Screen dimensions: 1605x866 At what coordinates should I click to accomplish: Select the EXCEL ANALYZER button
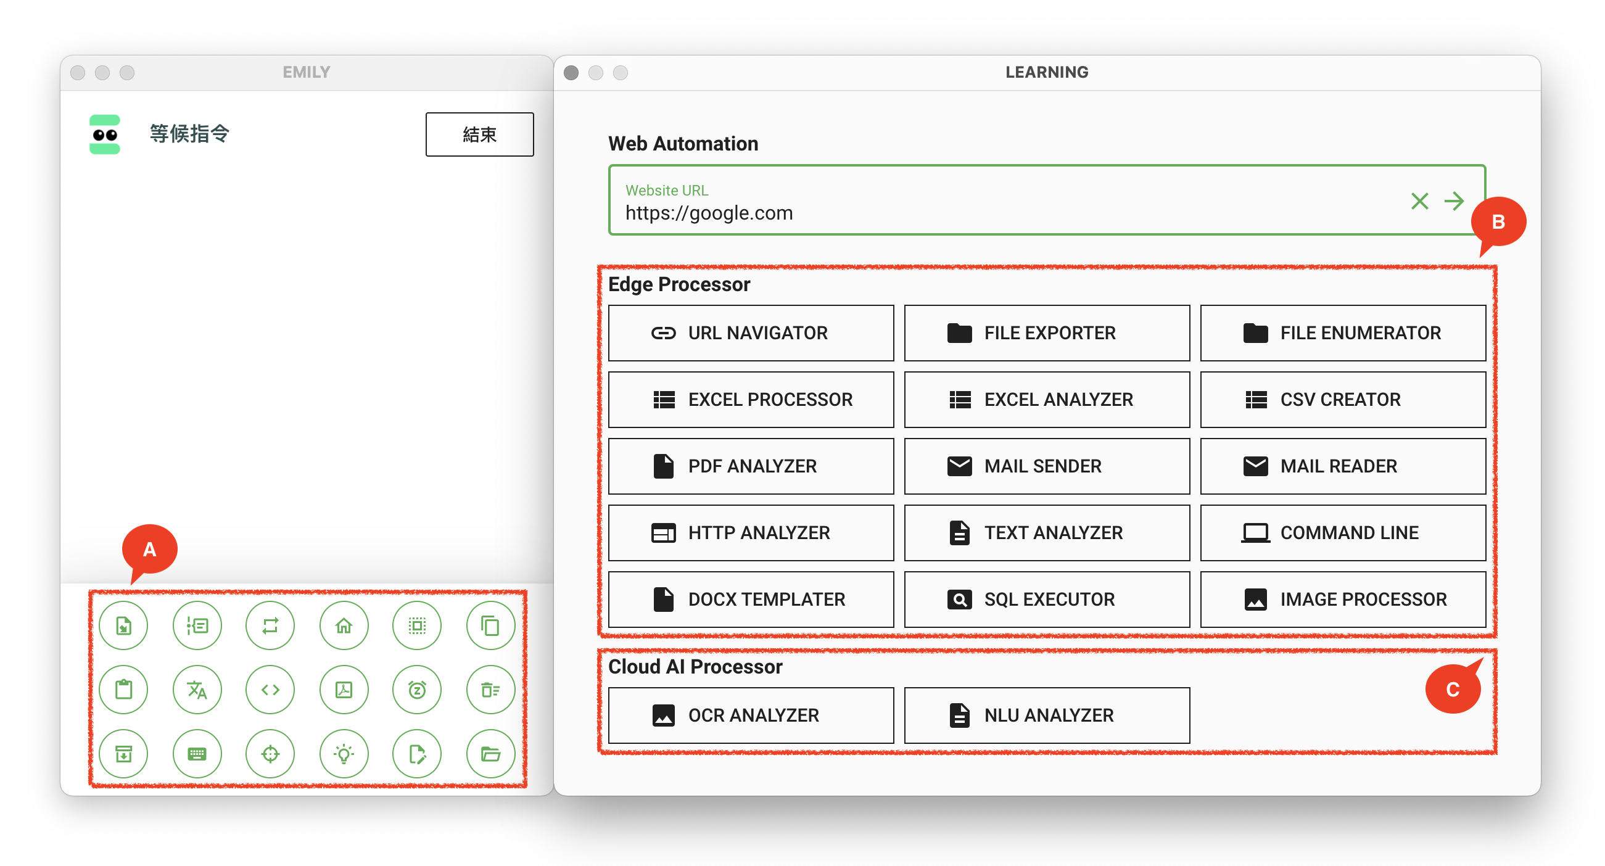1046,399
